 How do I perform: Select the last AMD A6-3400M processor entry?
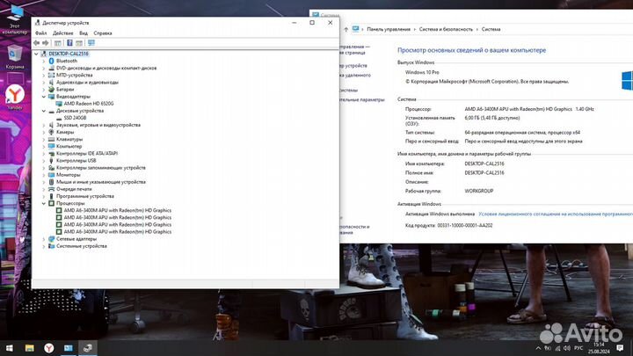[x=117, y=232]
